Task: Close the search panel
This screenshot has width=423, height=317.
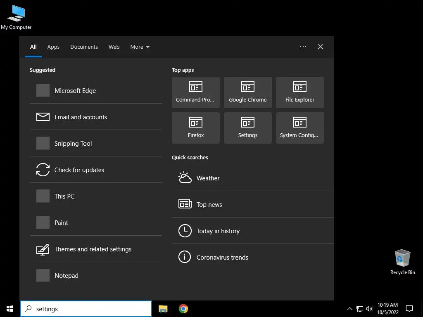Action: point(320,47)
